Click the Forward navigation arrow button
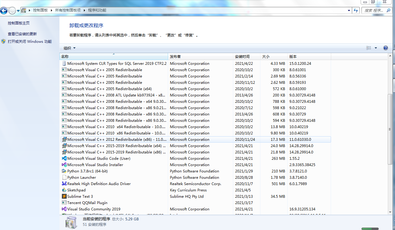The width and height of the screenshot is (395, 230). click(12, 11)
